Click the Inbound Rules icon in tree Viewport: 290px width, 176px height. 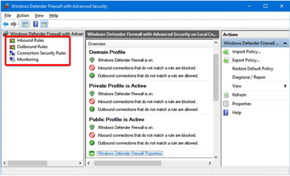(x=12, y=40)
